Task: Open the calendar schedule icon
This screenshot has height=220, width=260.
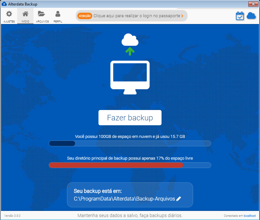Action: pyautogui.click(x=240, y=16)
